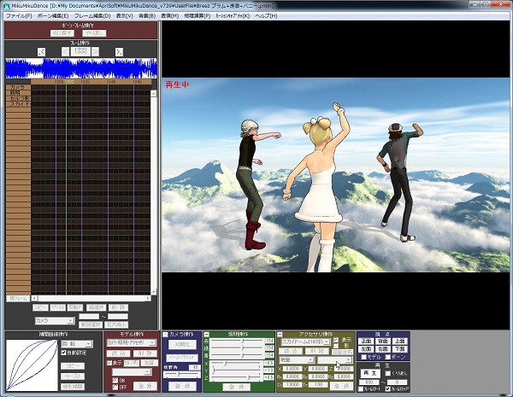Open the 物理演算(P) menu
This screenshot has height=397, width=513.
click(x=198, y=15)
